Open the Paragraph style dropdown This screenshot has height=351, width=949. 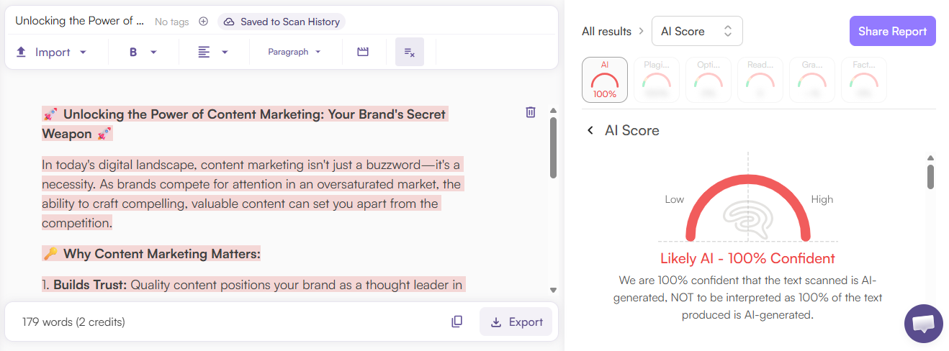[294, 52]
